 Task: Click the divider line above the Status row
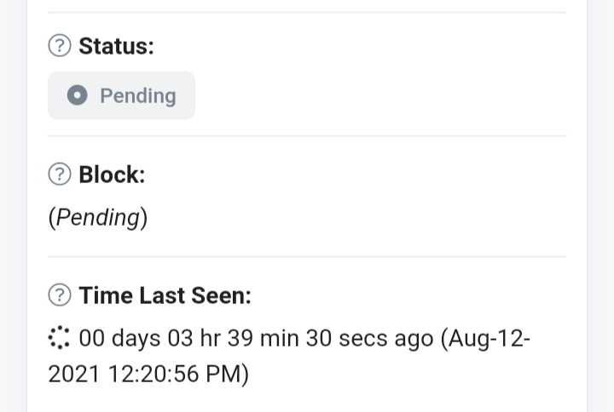(x=307, y=13)
